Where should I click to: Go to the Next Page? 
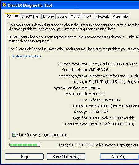pos(120,157)
